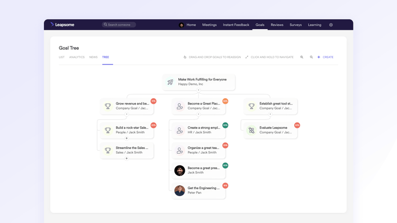
Task: Click the trophy icon on Grow revenue card
Action: [108, 106]
